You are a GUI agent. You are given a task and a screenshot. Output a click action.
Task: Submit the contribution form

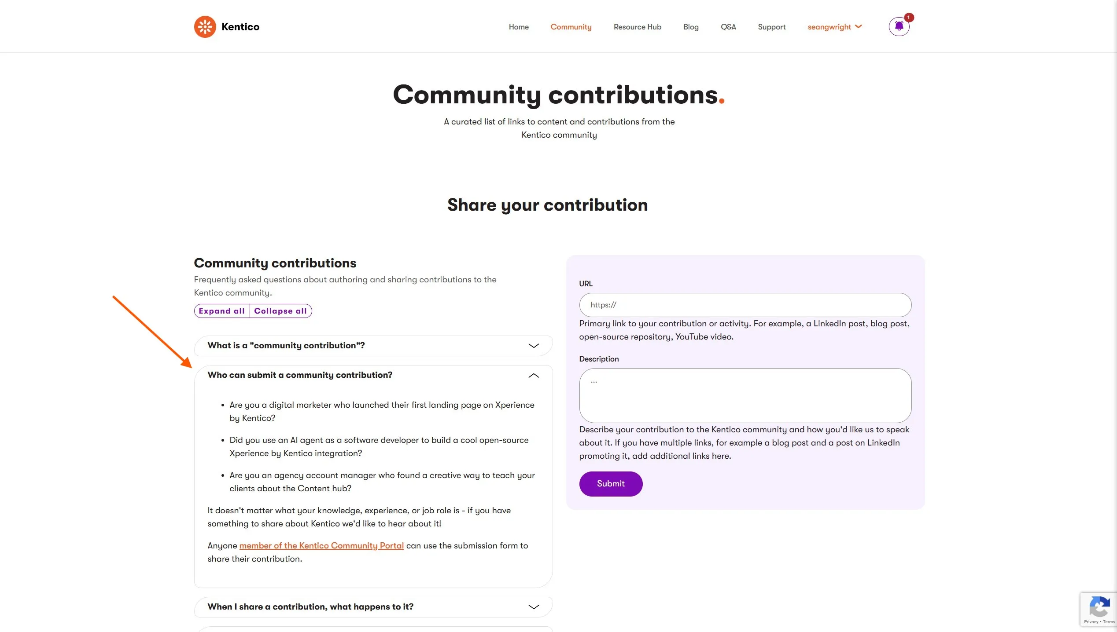click(x=611, y=484)
